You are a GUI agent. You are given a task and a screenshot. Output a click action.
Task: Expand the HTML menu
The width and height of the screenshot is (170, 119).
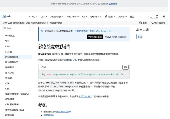click(33, 17)
